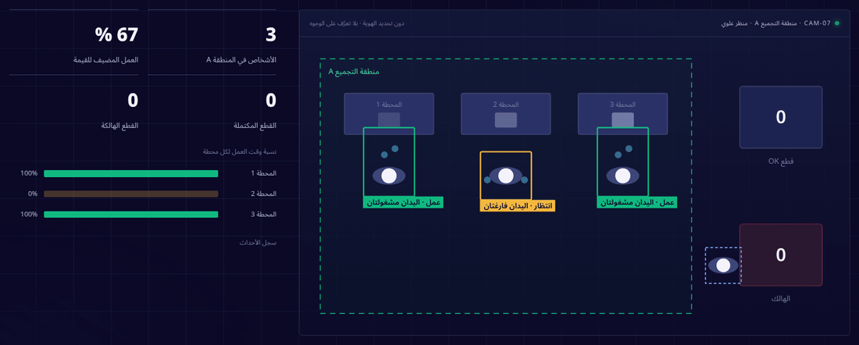Viewport: 859px width, 345px height.
Task: Select the worker head icon at Station 1
Action: pos(389,176)
